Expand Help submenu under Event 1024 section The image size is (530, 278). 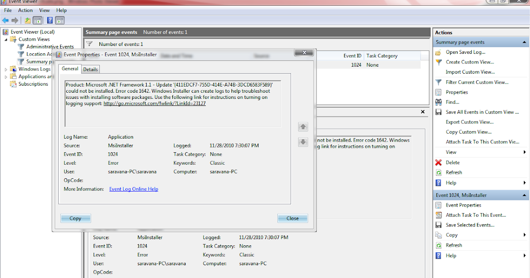pos(525,255)
